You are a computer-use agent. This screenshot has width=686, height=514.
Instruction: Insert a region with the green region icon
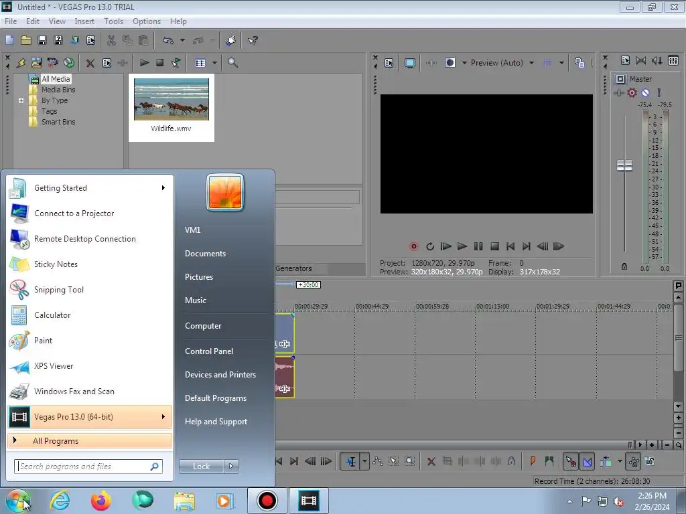pos(549,461)
